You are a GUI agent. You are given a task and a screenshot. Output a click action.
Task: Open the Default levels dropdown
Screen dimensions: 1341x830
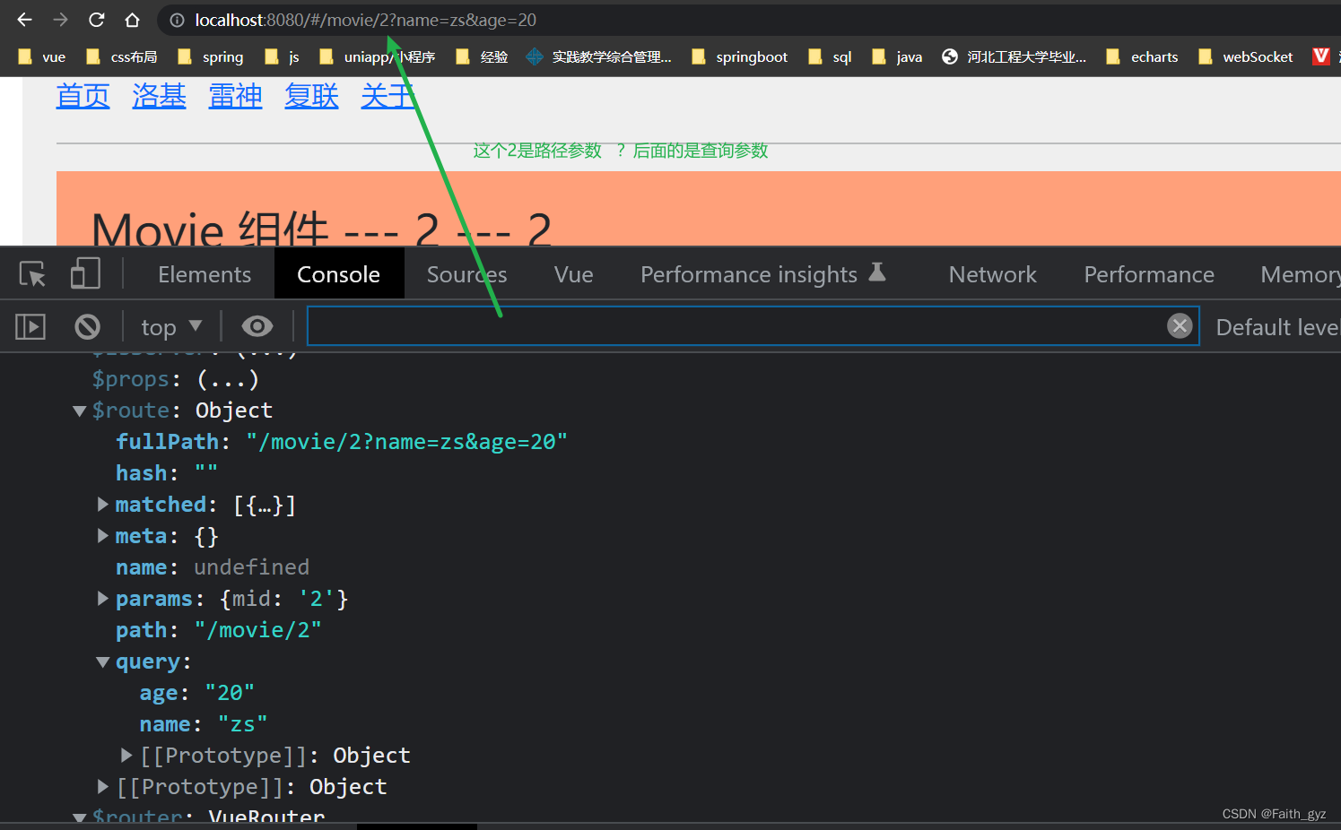1277,327
